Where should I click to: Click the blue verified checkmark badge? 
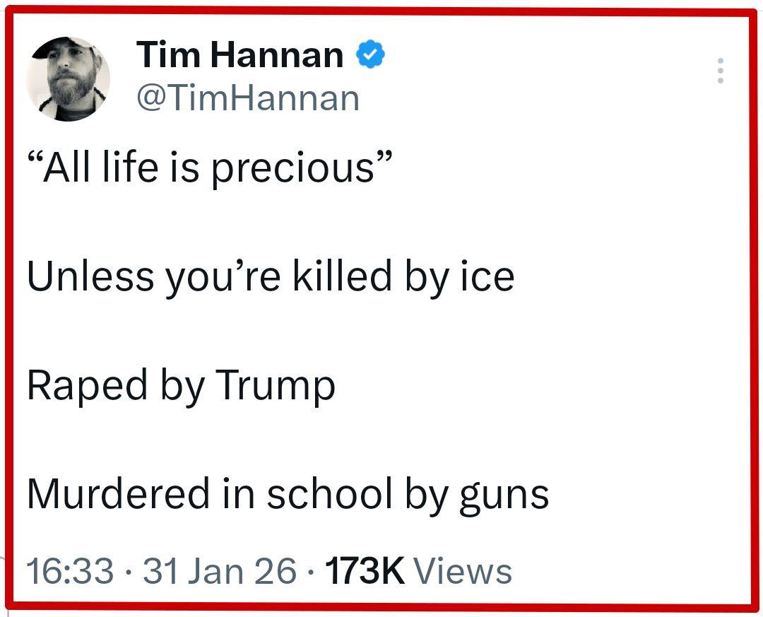pos(370,54)
